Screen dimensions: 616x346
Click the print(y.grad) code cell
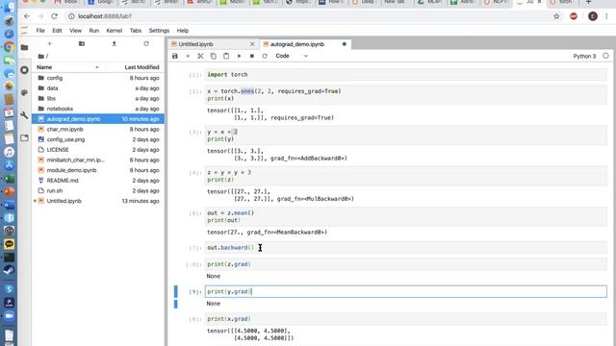point(405,291)
